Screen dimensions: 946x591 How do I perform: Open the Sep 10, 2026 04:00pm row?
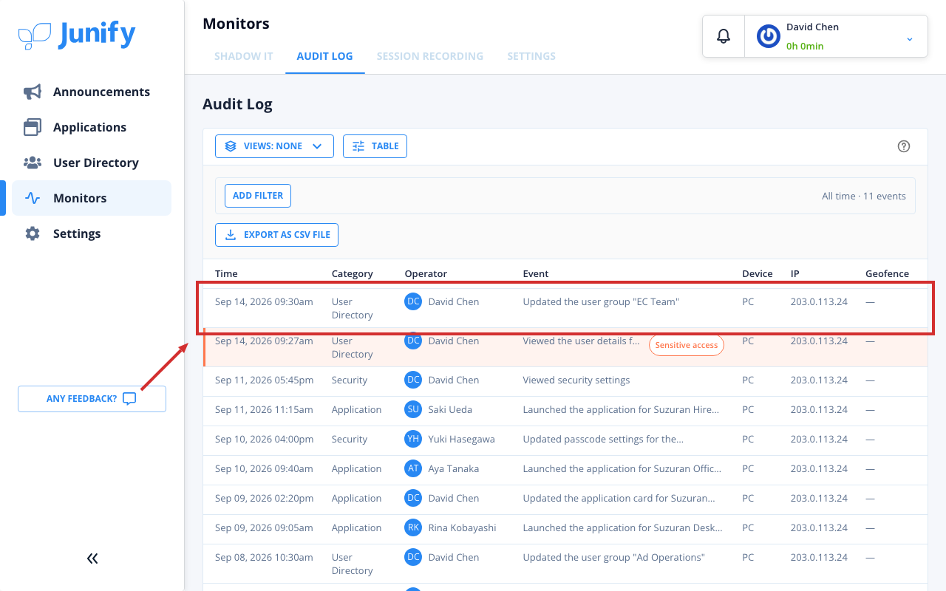(565, 439)
